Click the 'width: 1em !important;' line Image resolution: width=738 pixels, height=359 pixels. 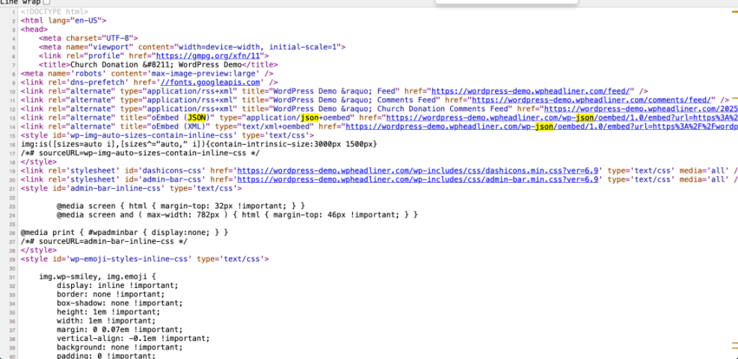[x=106, y=321]
